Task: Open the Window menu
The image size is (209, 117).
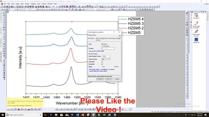Action: (50, 4)
